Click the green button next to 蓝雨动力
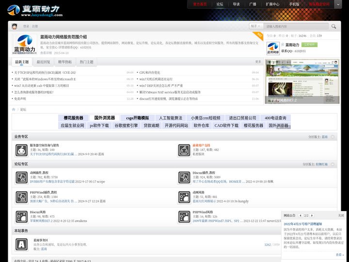This screenshot has width=349, height=262. (x=309, y=45)
